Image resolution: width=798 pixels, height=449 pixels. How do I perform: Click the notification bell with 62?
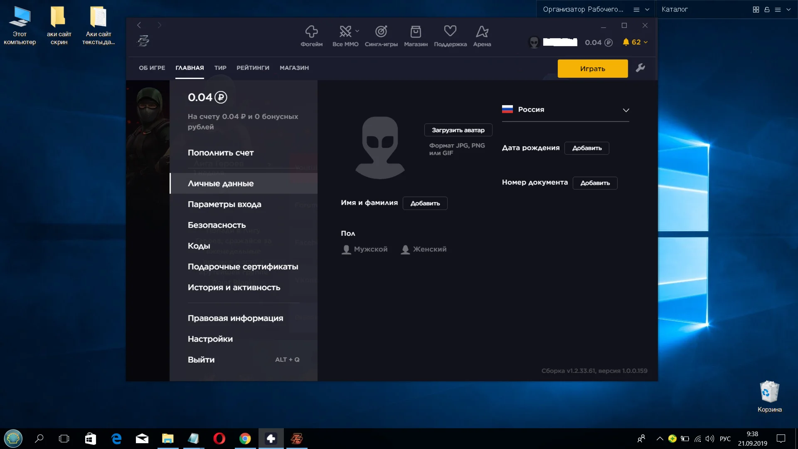point(626,42)
